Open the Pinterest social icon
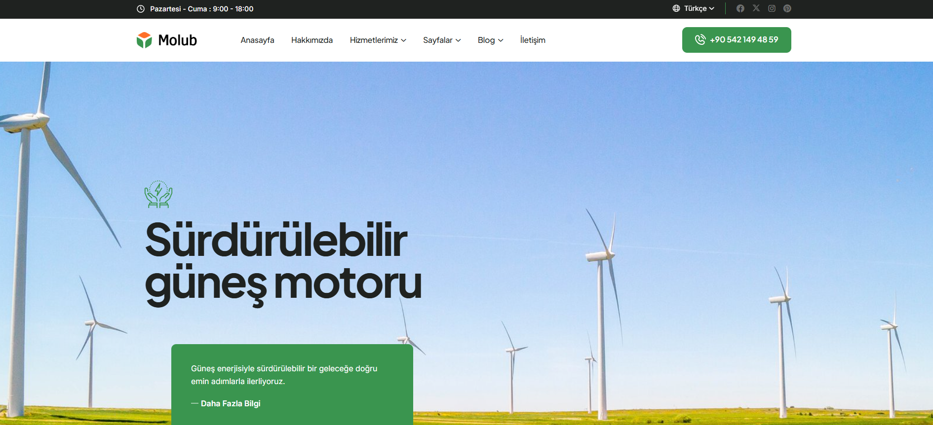Screen dimensions: 933x425 click(787, 8)
